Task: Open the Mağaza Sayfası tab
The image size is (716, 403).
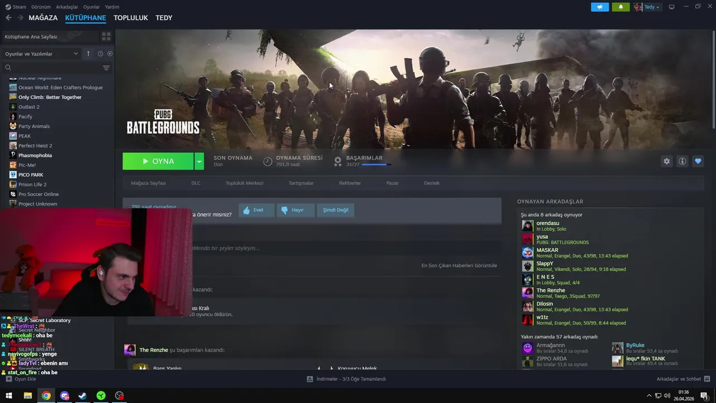Action: (148, 183)
